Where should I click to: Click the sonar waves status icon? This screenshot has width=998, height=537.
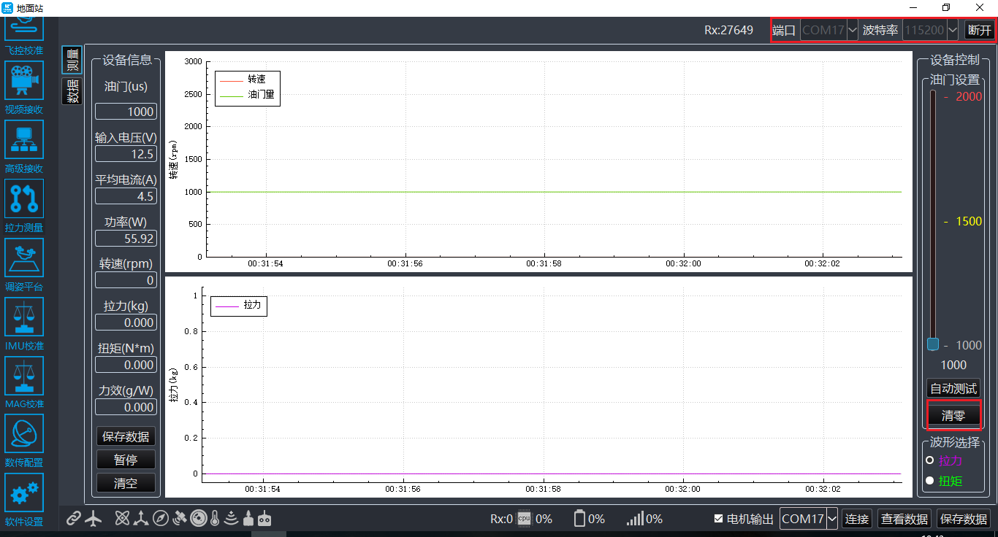[x=232, y=519]
